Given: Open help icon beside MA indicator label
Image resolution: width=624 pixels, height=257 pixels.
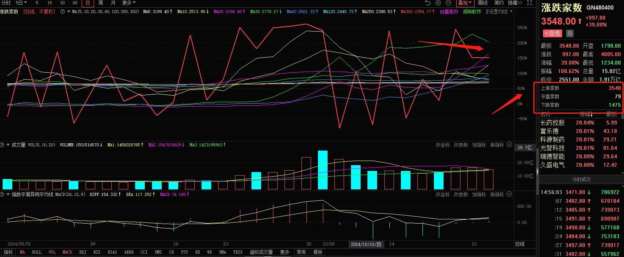Looking at the screenshot, I should [x=63, y=12].
